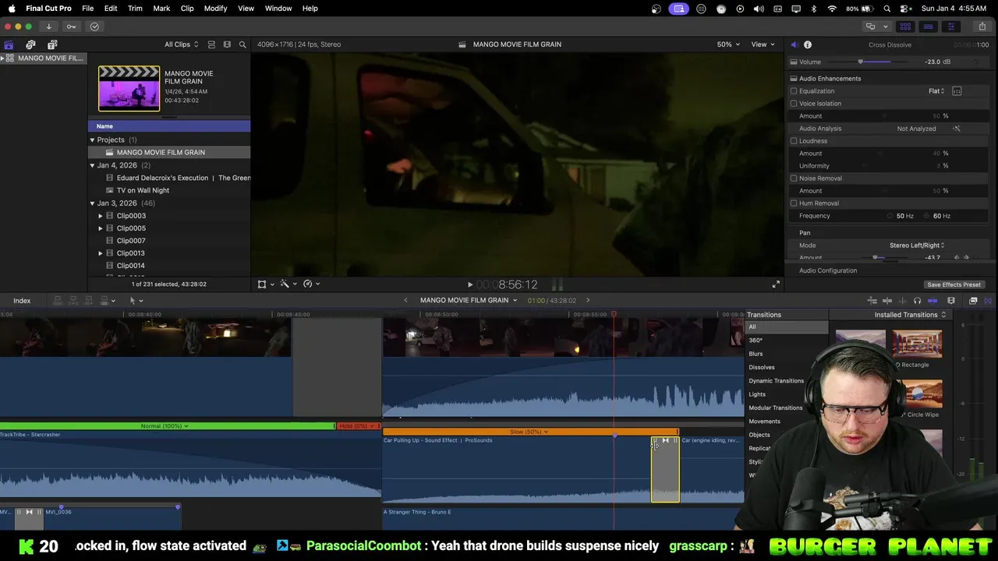This screenshot has height=561, width=998.
Task: Open the File menu
Action: (88, 9)
